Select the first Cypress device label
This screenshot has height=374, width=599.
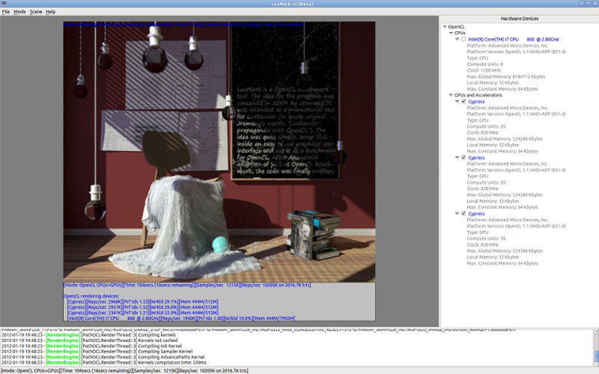click(x=476, y=102)
